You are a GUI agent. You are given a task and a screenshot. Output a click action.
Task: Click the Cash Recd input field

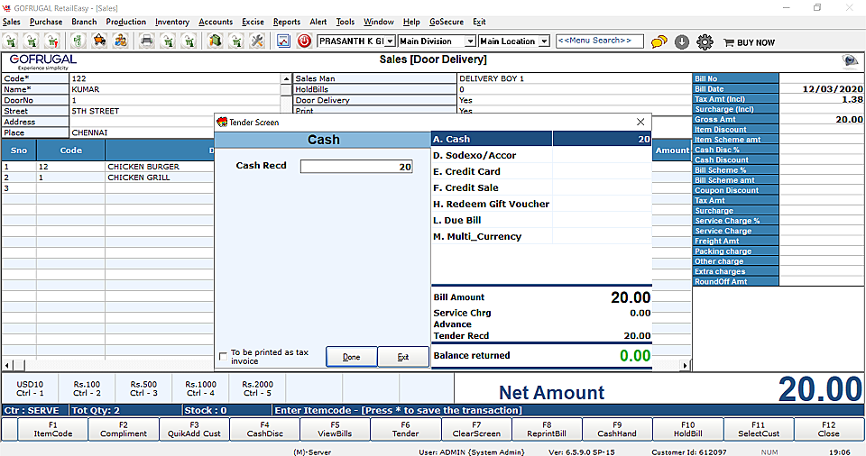click(356, 166)
